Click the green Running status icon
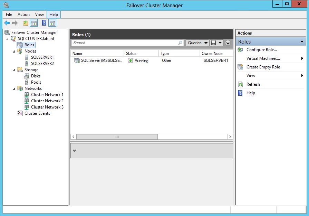The image size is (309, 216). click(x=130, y=60)
